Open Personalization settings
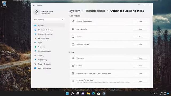Screen dimensions: 171x96 [x=49, y=38]
